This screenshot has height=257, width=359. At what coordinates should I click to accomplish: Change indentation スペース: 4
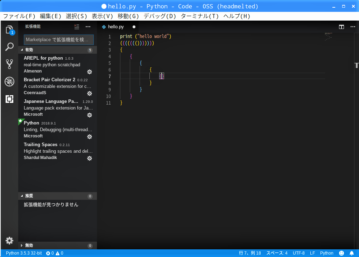(276, 253)
